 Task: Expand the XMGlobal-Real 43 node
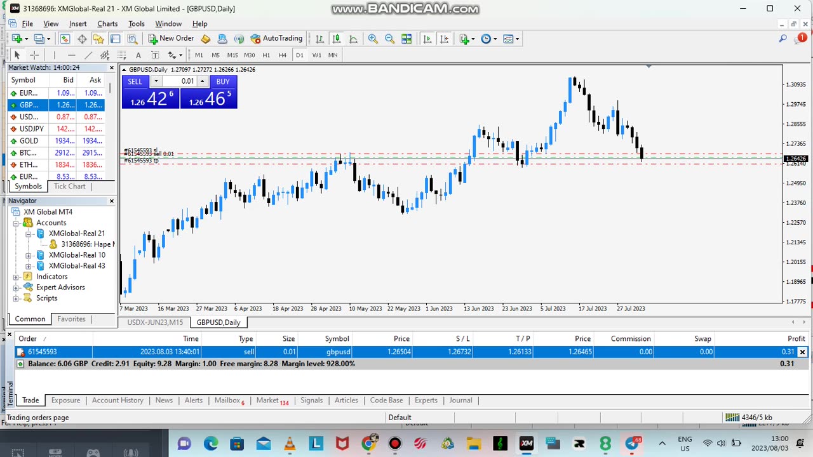[28, 266]
